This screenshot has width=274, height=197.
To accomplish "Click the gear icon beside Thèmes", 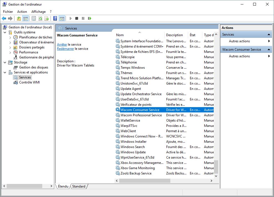I will (118, 73).
